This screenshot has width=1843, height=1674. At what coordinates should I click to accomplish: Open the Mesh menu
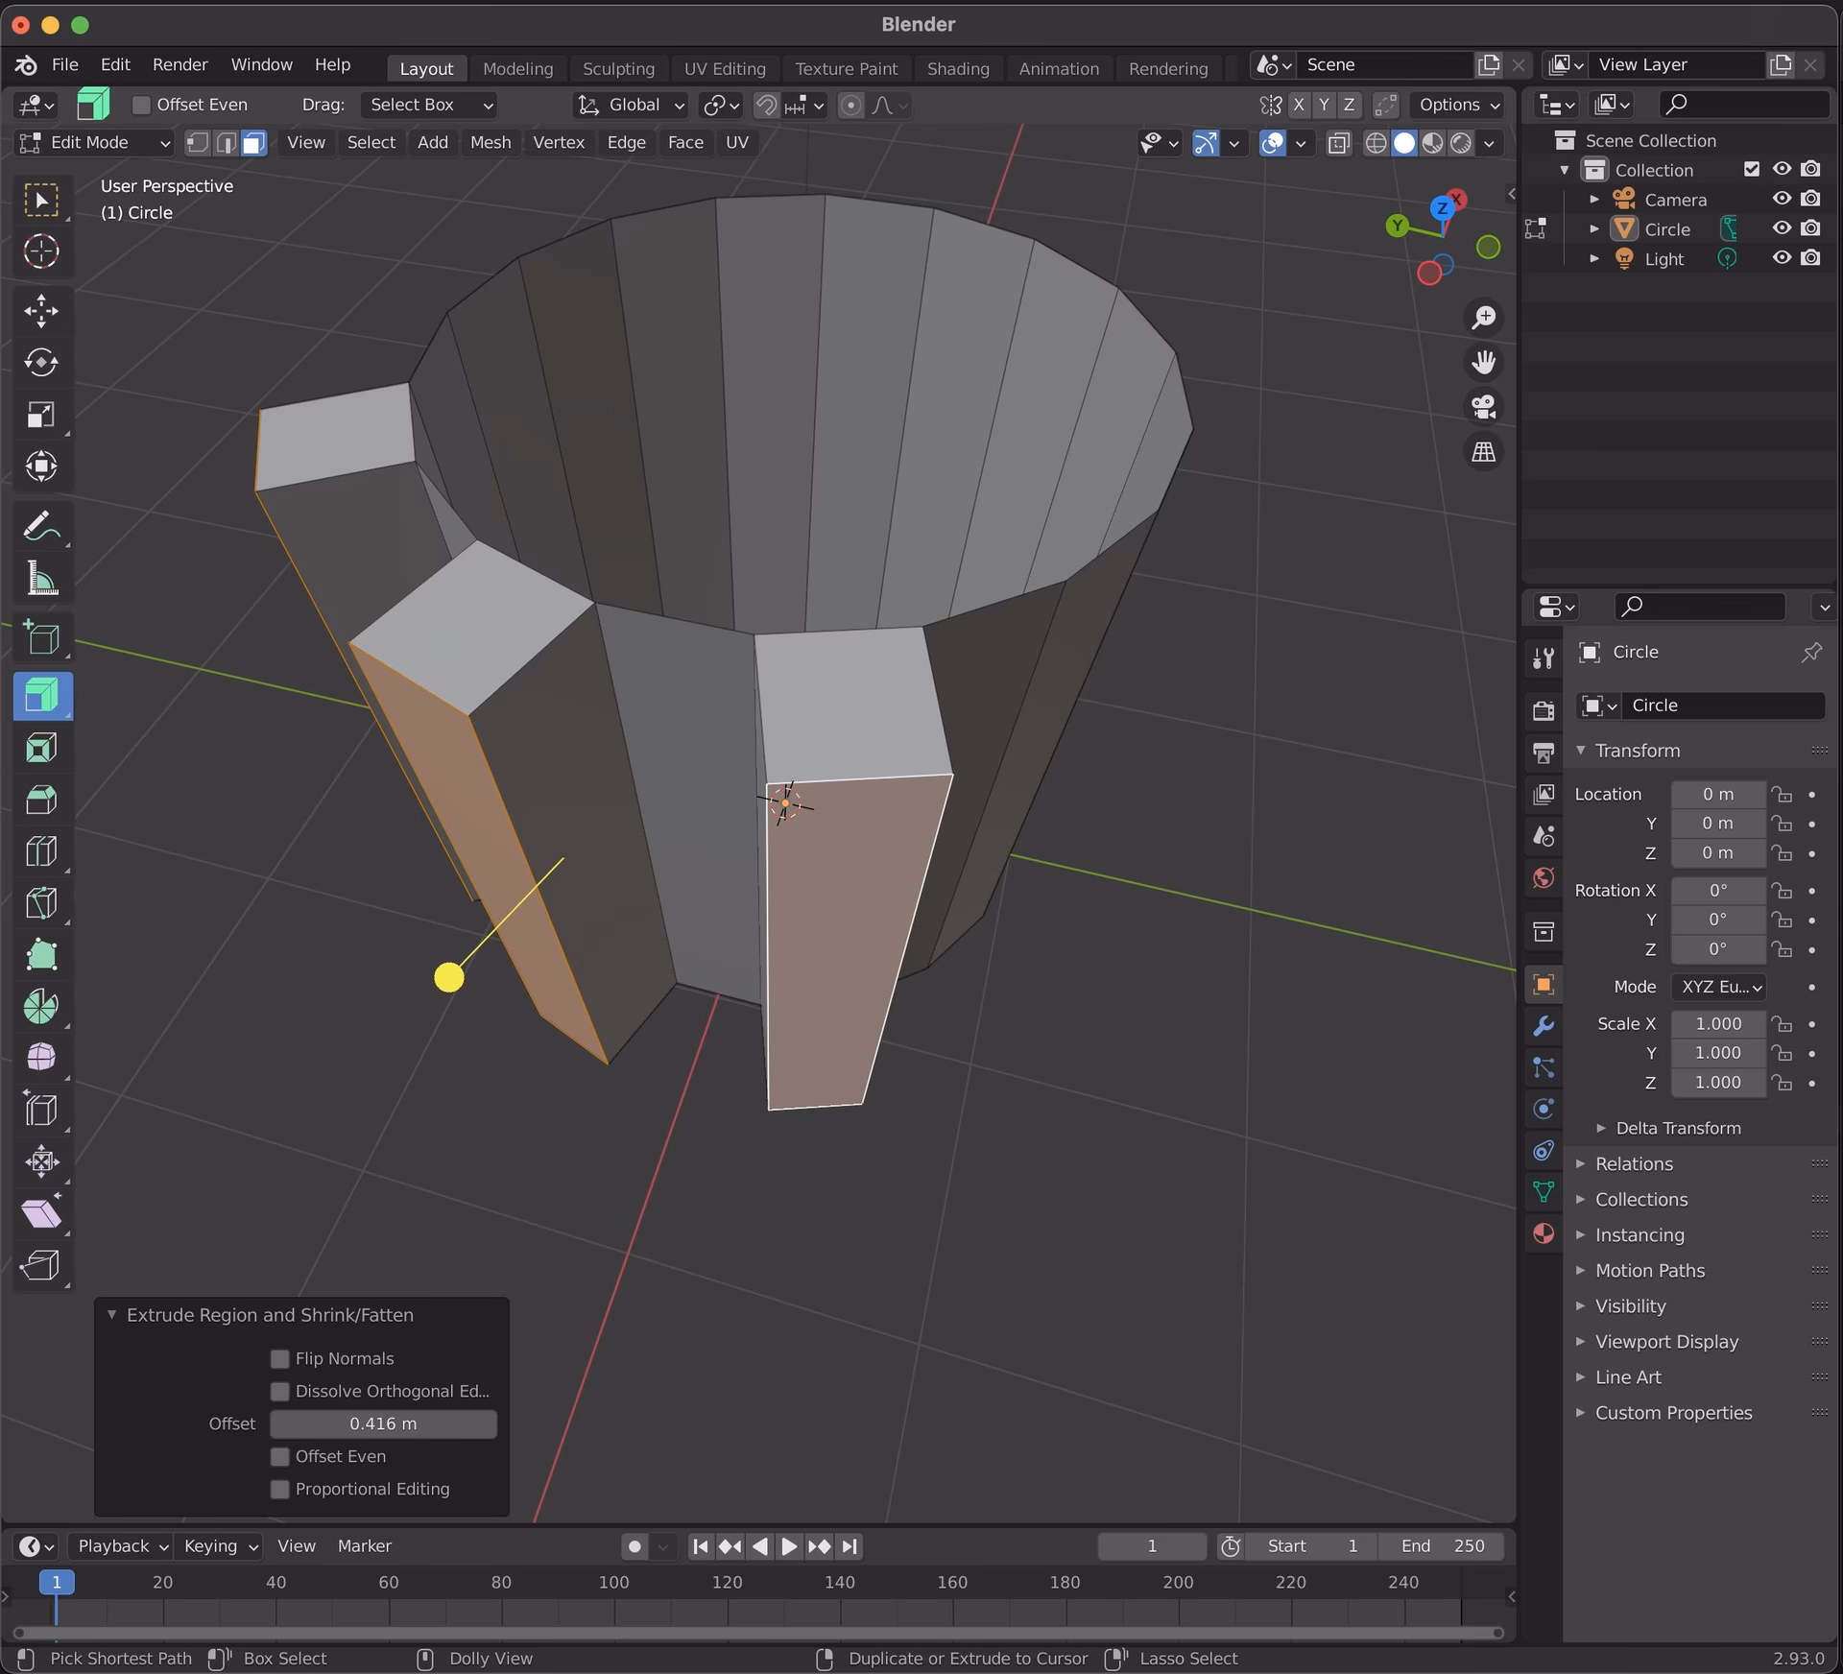(491, 143)
